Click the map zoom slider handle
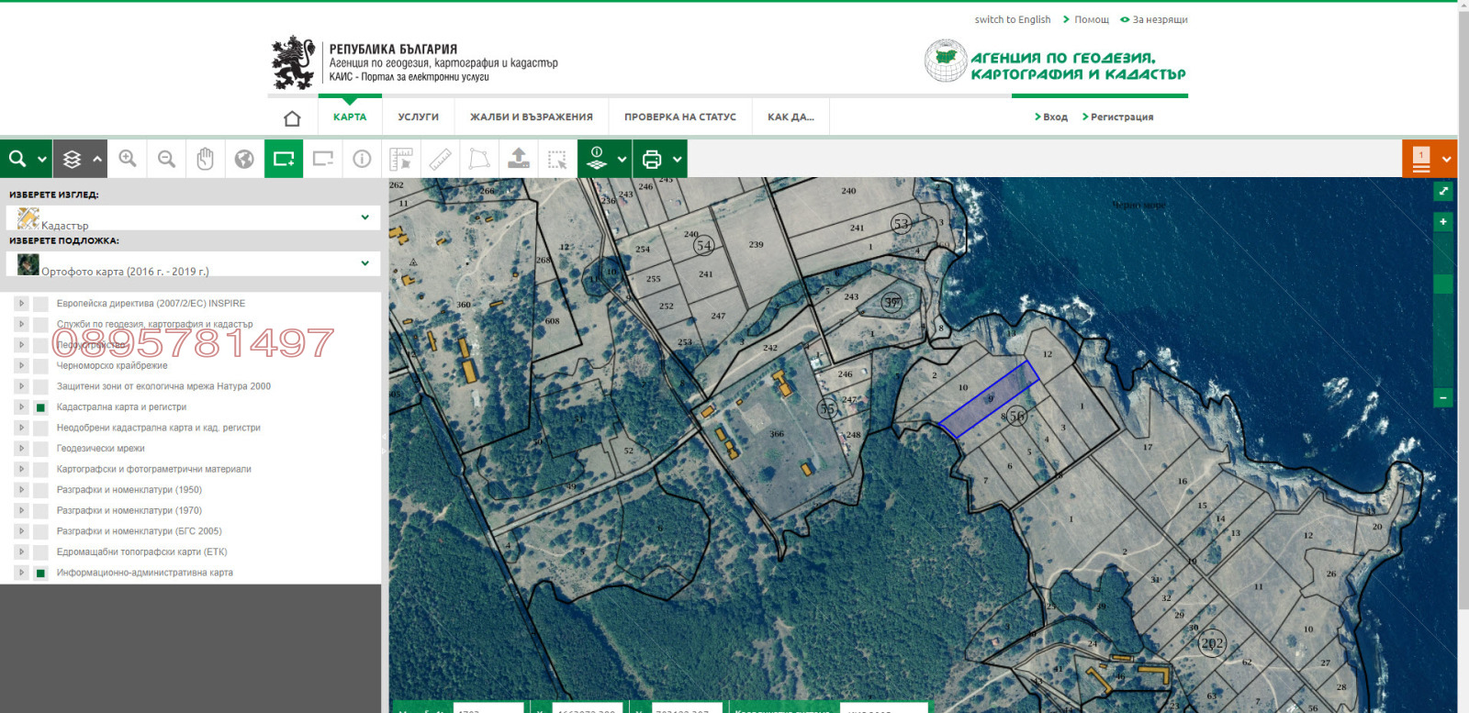The width and height of the screenshot is (1469, 713). pos(1442,284)
